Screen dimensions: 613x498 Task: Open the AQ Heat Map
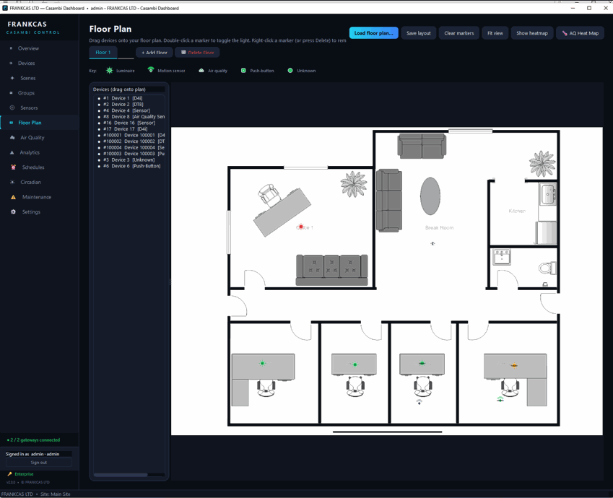[581, 33]
